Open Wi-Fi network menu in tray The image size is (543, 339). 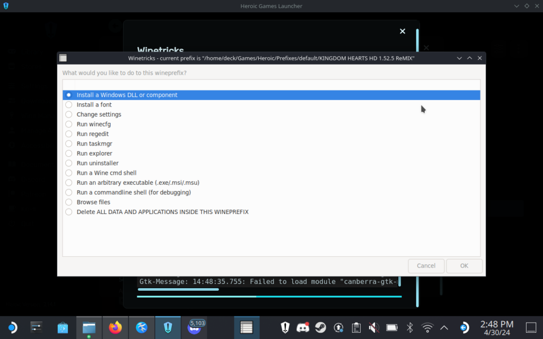click(427, 327)
